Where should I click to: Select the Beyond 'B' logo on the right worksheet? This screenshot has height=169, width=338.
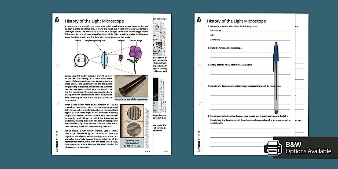coord(199,20)
